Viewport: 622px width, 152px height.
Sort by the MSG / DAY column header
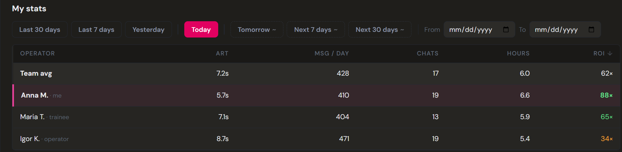click(332, 53)
